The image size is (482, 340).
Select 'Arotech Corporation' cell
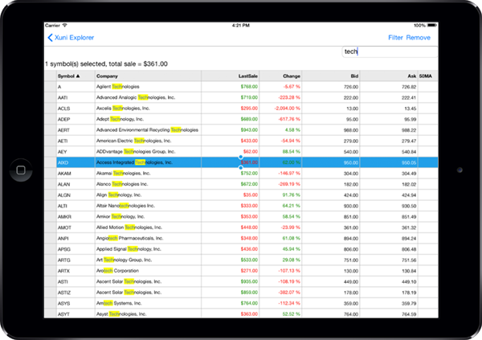tap(148, 271)
